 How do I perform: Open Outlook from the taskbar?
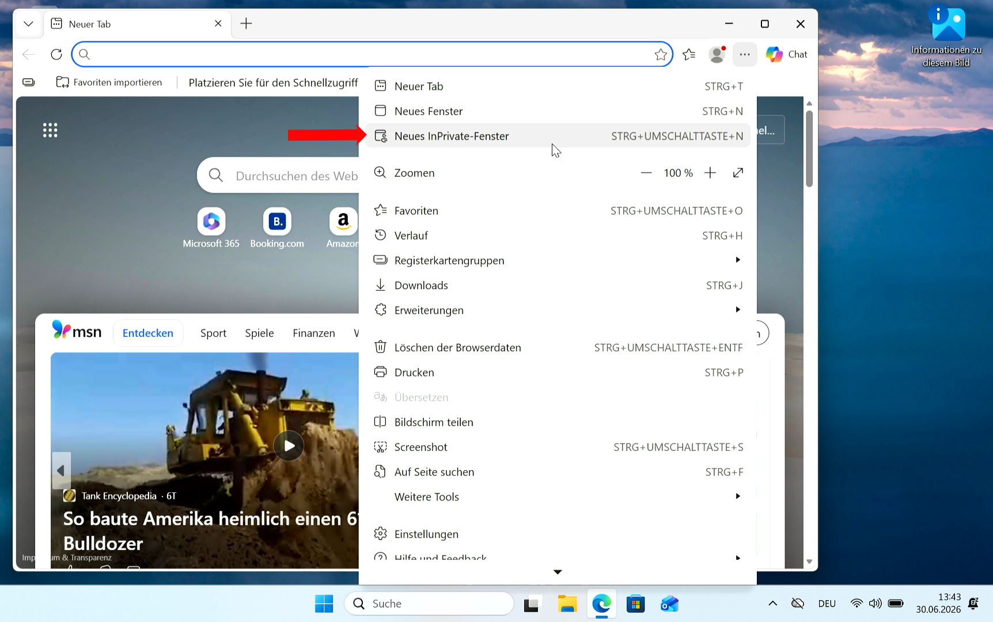(x=669, y=604)
